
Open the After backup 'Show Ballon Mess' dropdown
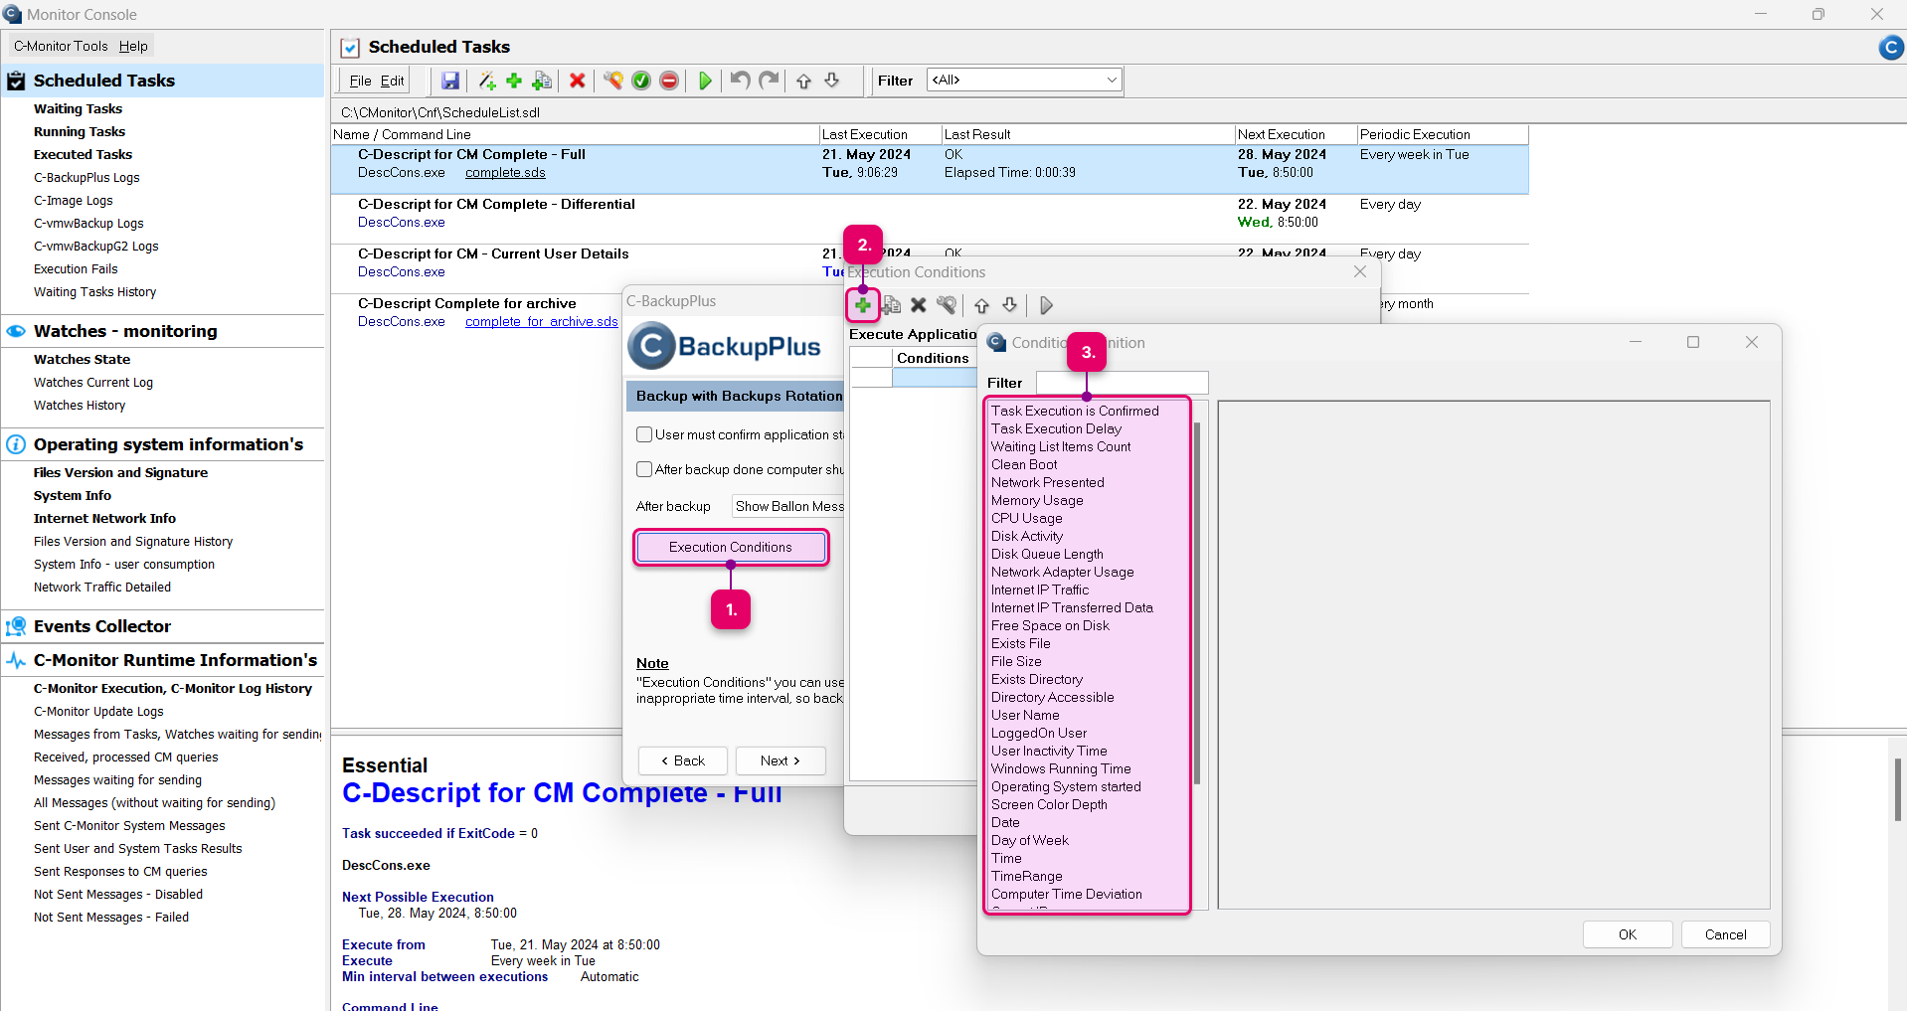pos(788,506)
